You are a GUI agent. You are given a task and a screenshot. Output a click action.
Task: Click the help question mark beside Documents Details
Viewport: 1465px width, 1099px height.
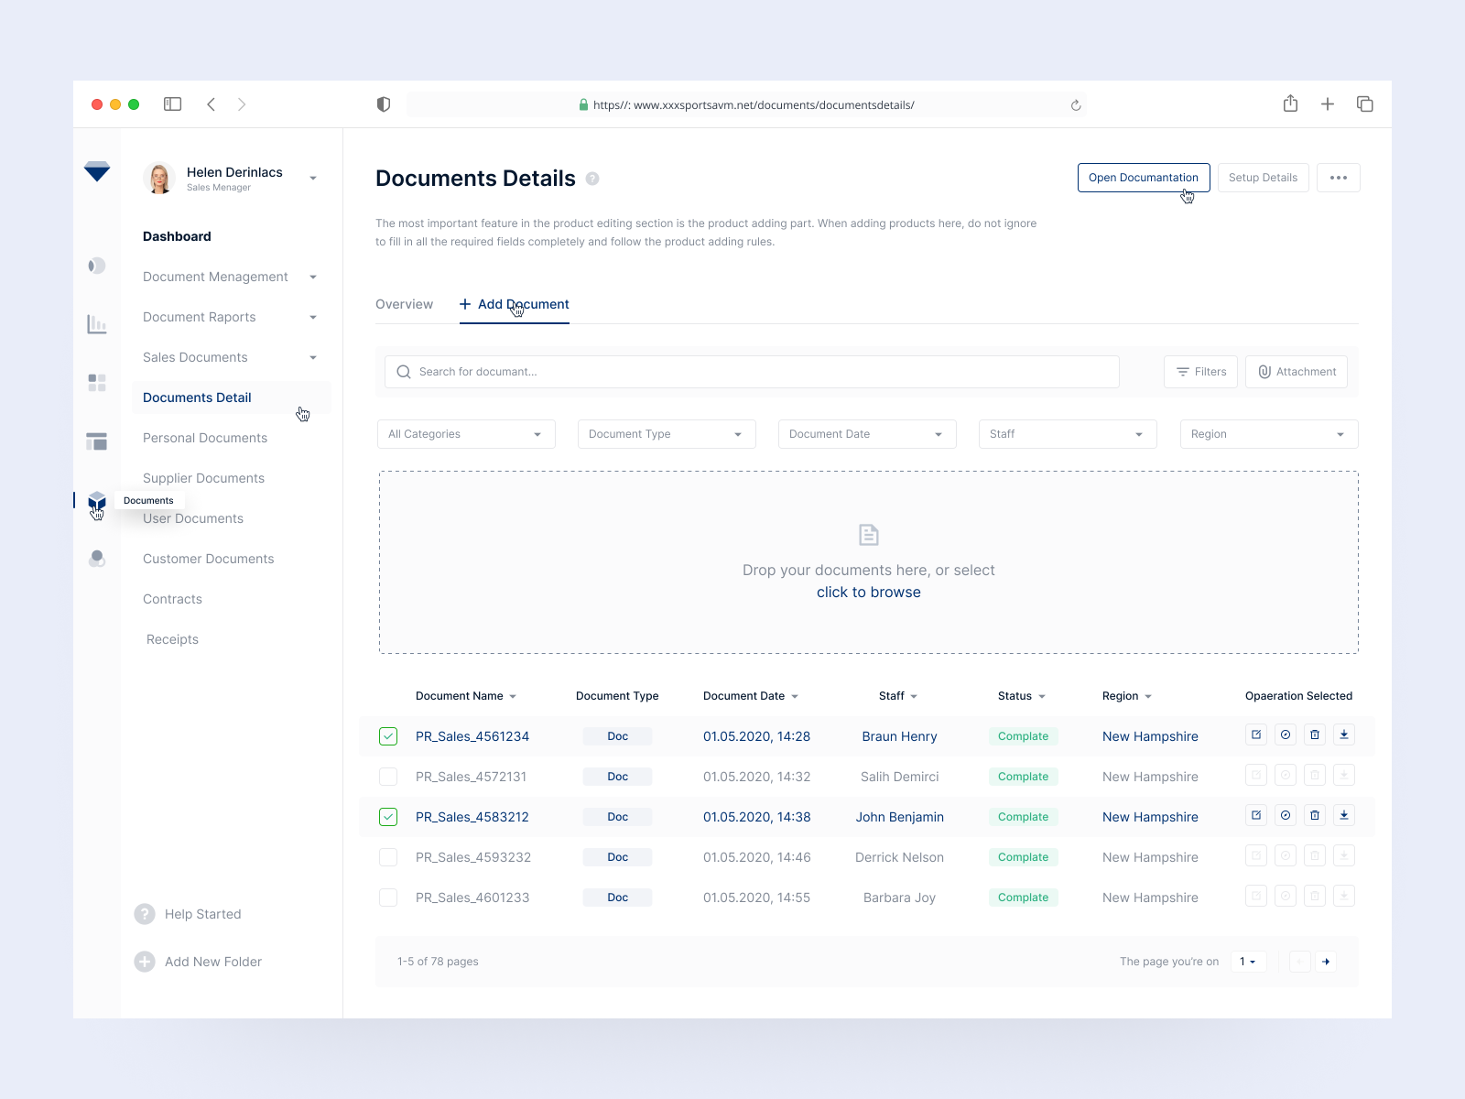592,179
